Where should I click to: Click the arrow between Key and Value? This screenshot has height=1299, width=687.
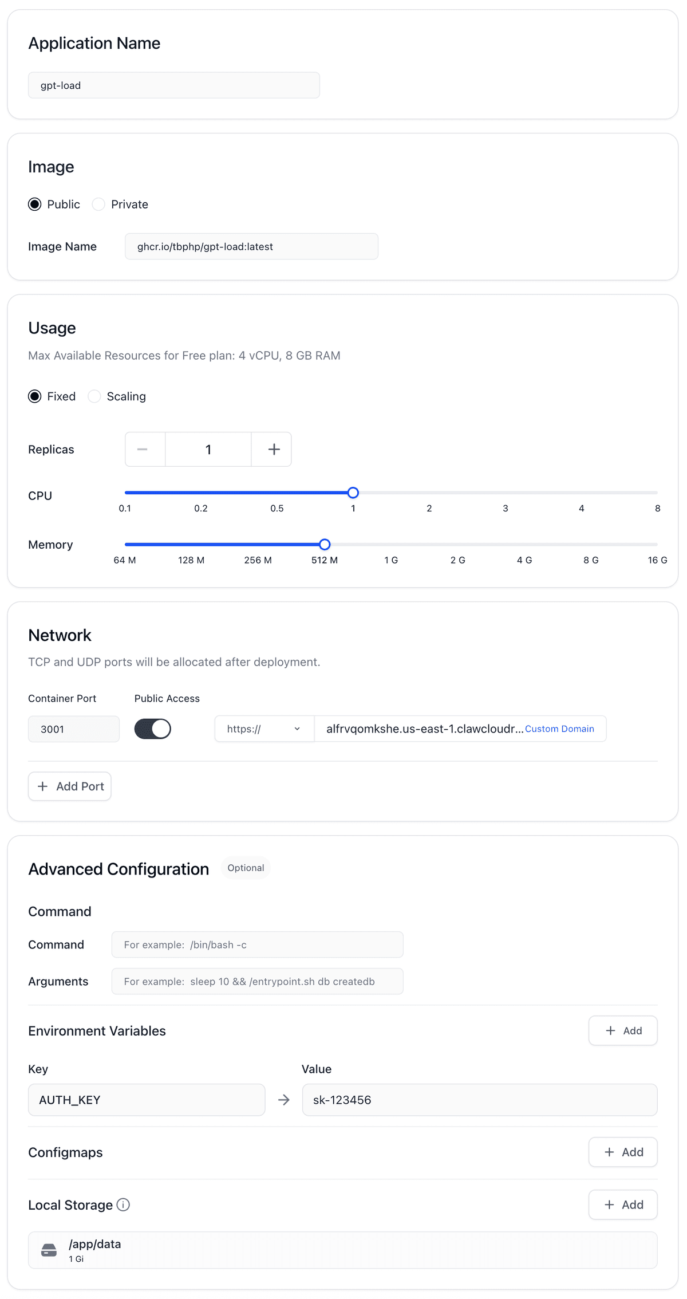[x=284, y=1100]
